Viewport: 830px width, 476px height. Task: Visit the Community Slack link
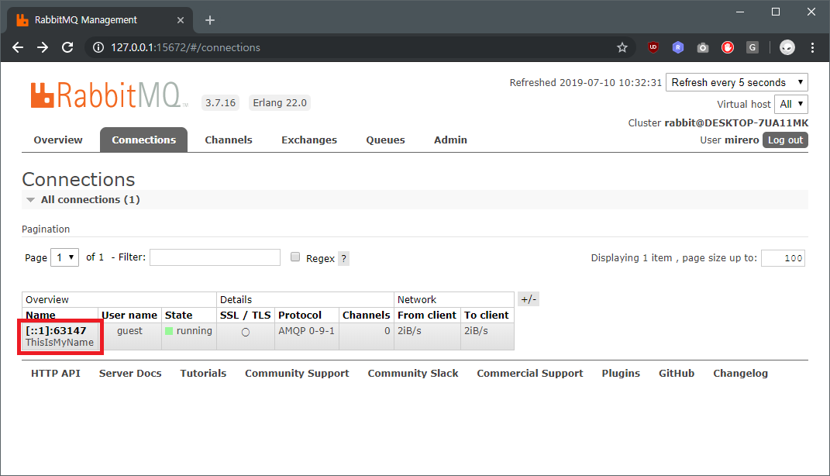click(413, 374)
